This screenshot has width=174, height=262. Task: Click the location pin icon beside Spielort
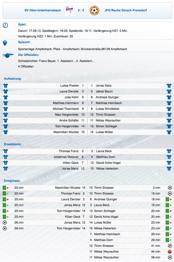[x=5, y=43]
